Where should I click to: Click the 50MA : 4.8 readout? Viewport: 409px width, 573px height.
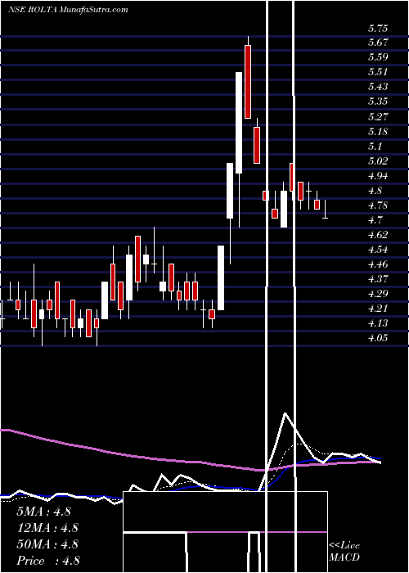click(x=47, y=544)
